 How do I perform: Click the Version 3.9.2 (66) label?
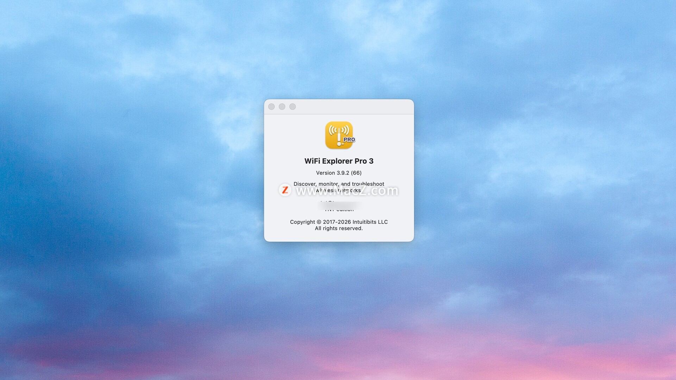point(339,173)
